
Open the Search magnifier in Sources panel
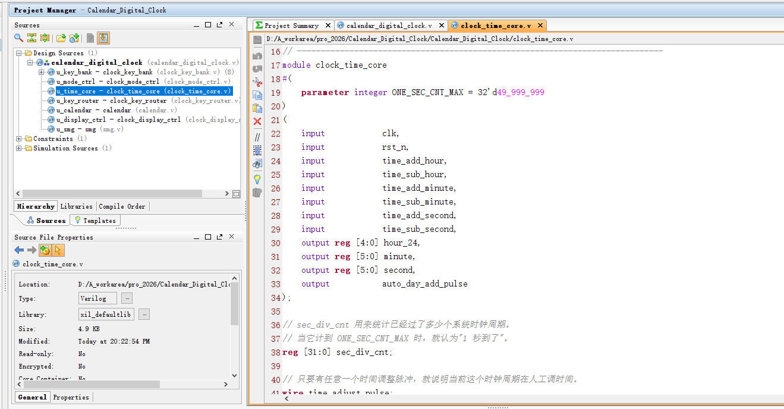[18, 38]
